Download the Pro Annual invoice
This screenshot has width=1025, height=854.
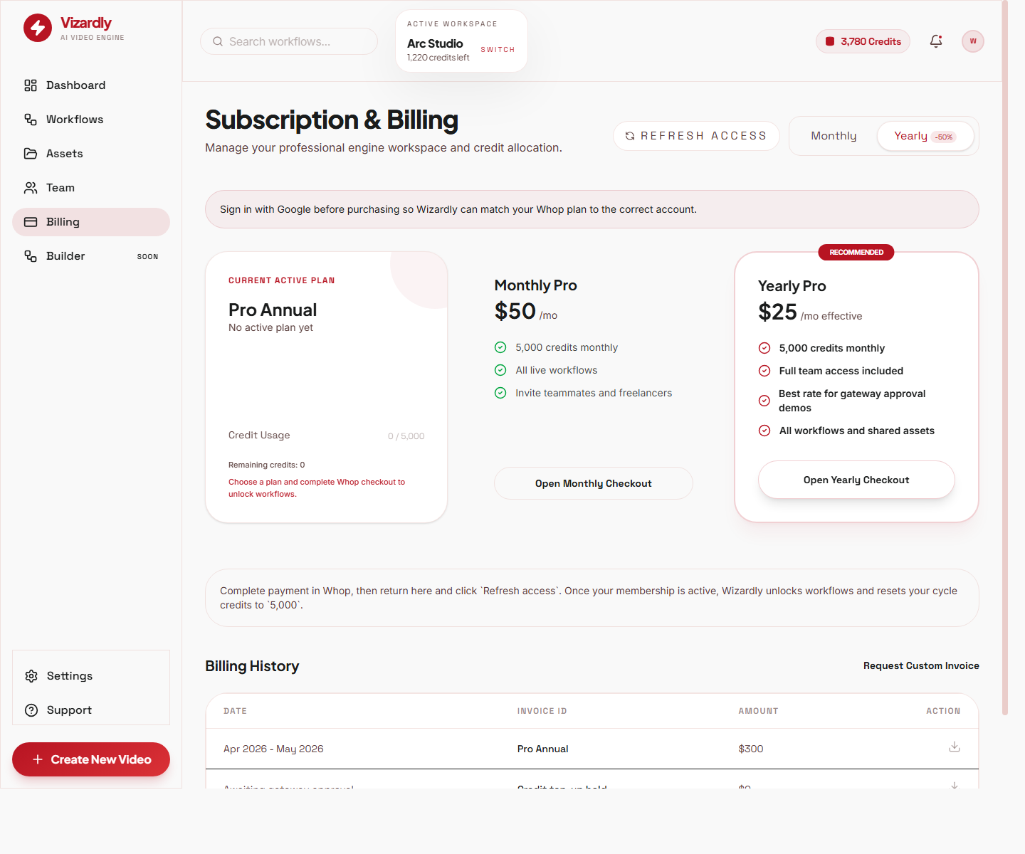(x=954, y=747)
